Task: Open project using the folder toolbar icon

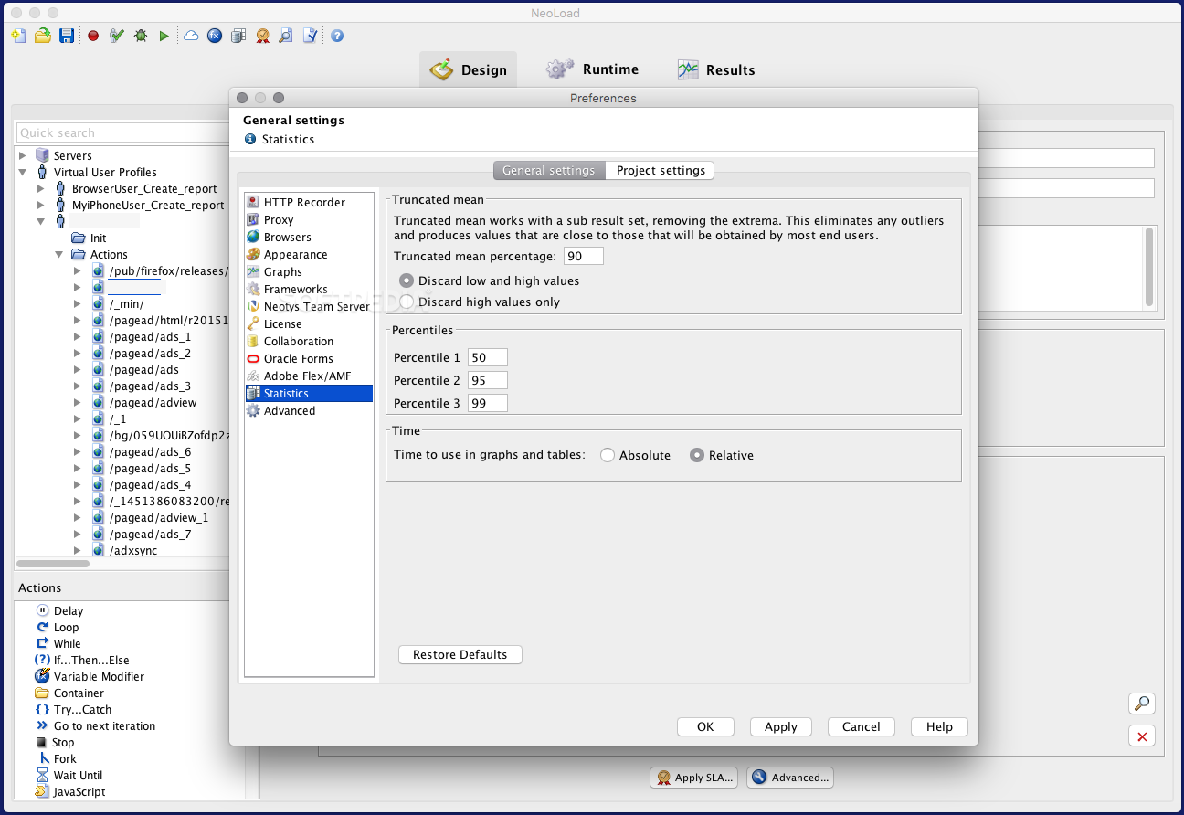Action: click(x=42, y=36)
